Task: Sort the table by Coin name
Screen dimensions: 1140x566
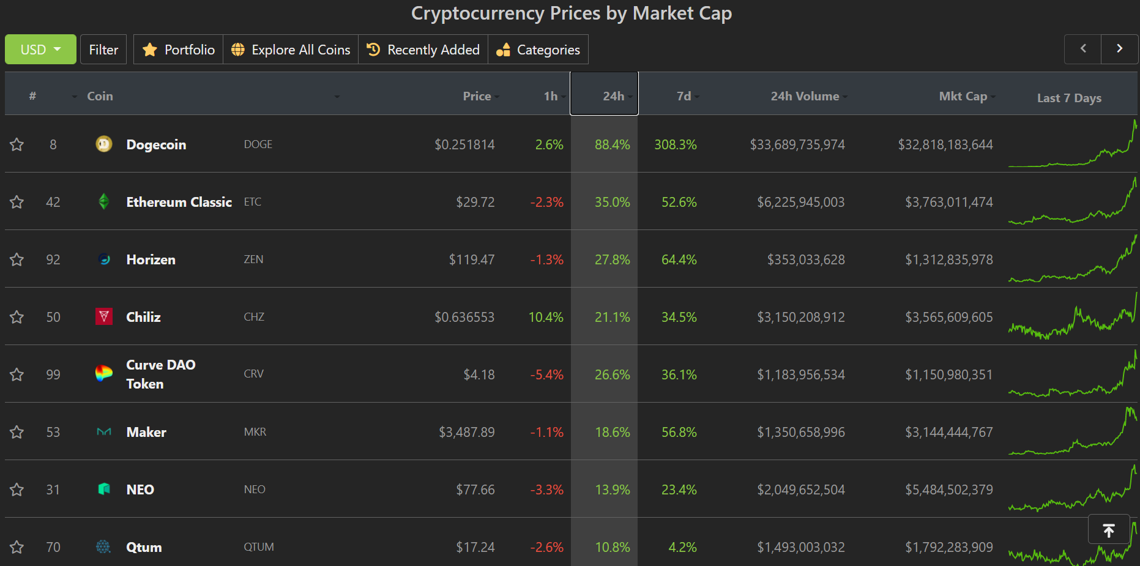Action: coord(100,96)
